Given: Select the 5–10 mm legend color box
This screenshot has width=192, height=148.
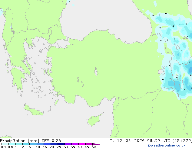Looking at the screenshot, I should point(33,144).
